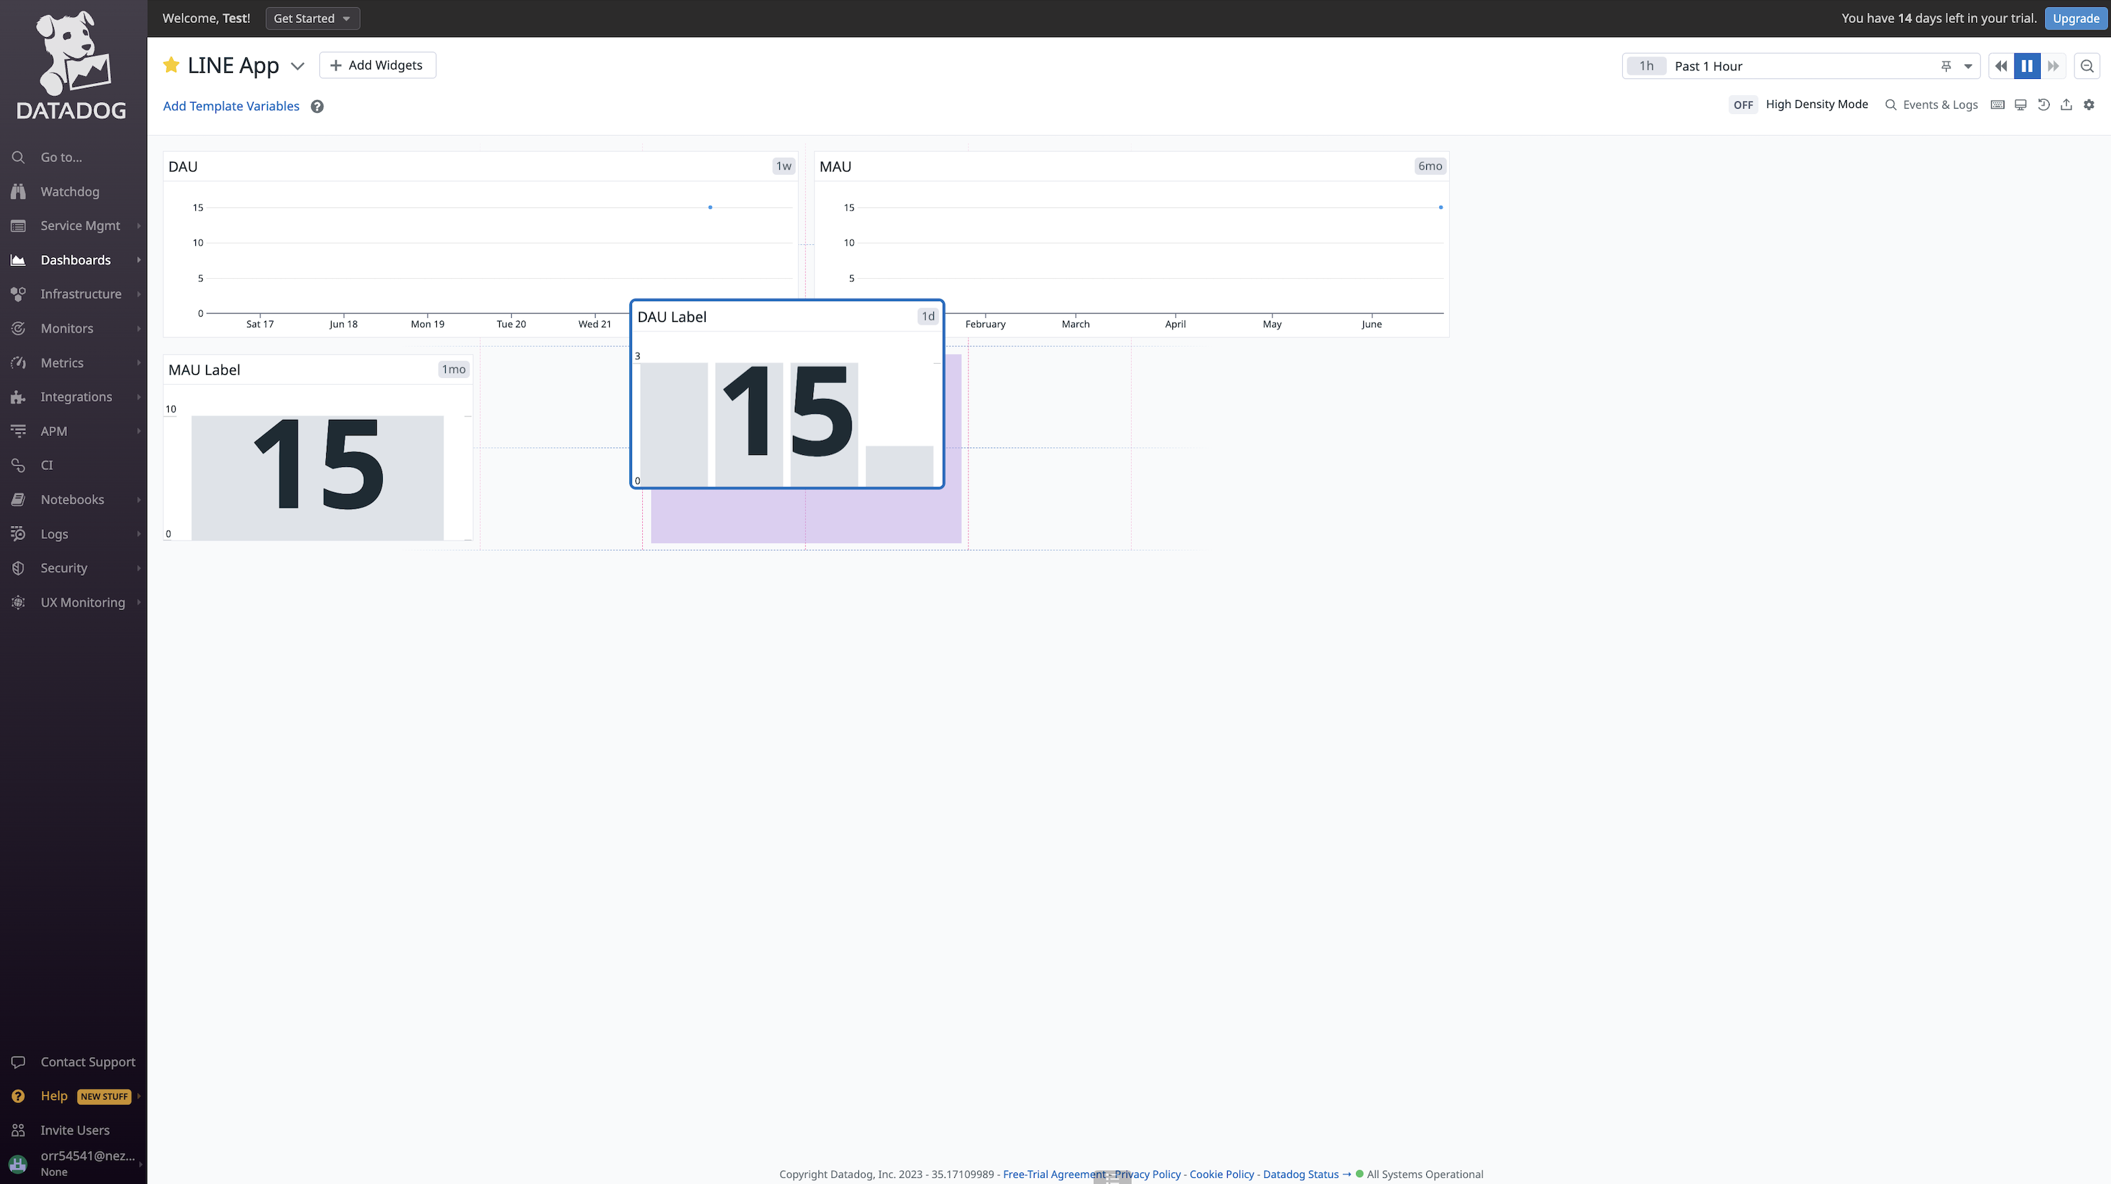Click the pin icon in time selector
The image size is (2111, 1184).
[x=1946, y=66]
